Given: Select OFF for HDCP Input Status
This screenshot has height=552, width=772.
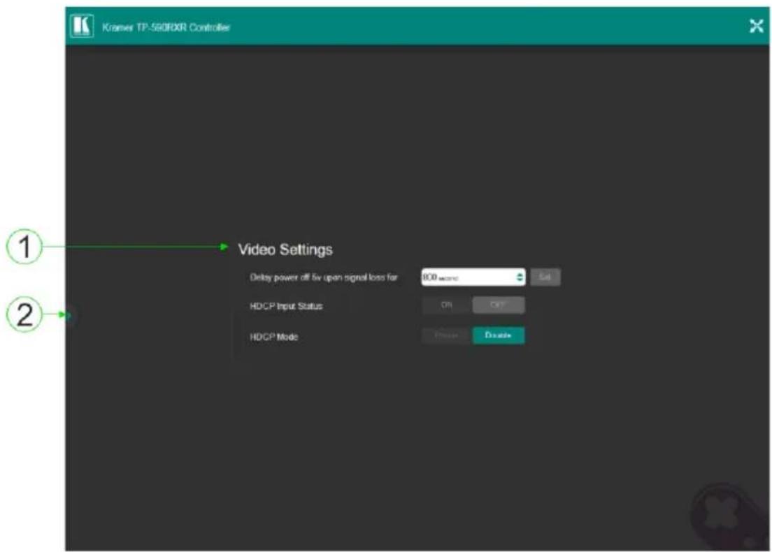Looking at the screenshot, I should [499, 305].
